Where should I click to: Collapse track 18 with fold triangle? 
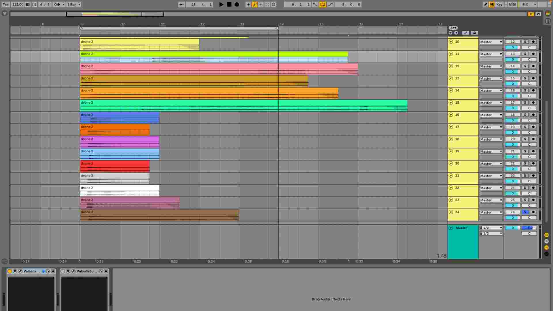tap(451, 139)
